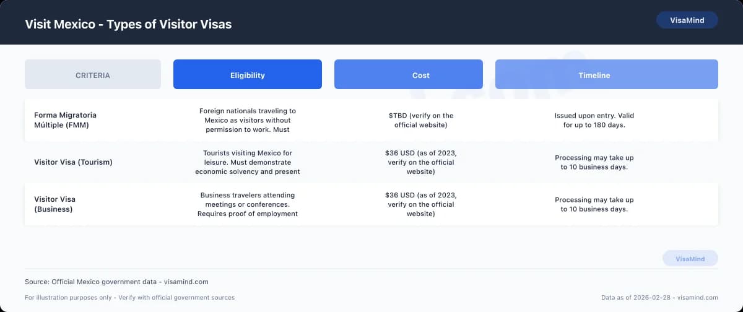Click the Tourism visa eligibility text
This screenshot has width=743, height=312.
coord(248,162)
